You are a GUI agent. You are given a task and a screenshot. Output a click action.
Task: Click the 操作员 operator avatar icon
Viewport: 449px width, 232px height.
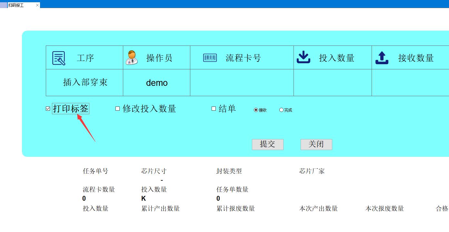coord(131,58)
